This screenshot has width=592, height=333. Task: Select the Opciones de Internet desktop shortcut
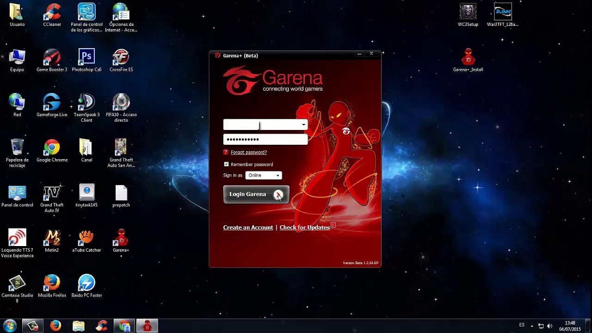tap(121, 18)
